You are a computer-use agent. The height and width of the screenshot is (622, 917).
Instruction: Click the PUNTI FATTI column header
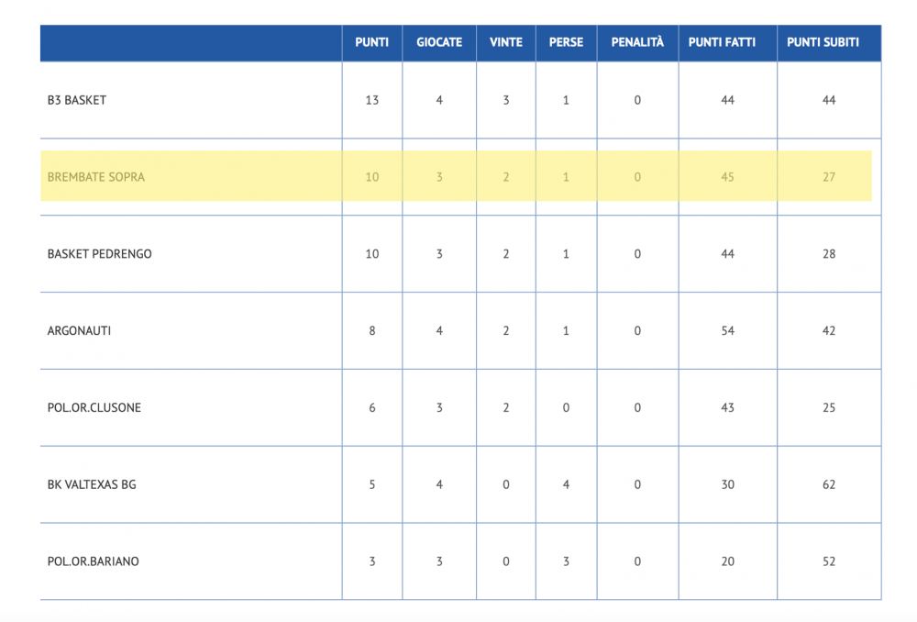[722, 42]
